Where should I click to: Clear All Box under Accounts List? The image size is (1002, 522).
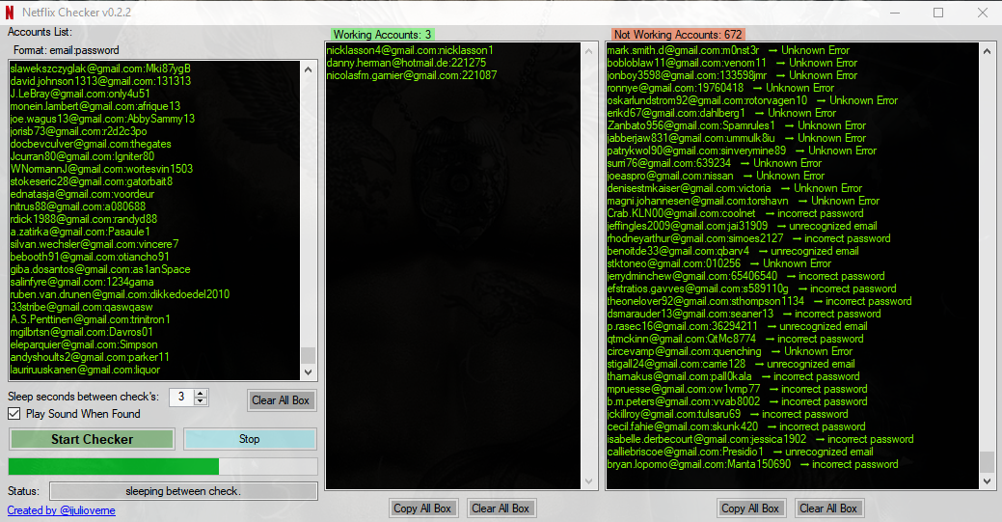[281, 400]
